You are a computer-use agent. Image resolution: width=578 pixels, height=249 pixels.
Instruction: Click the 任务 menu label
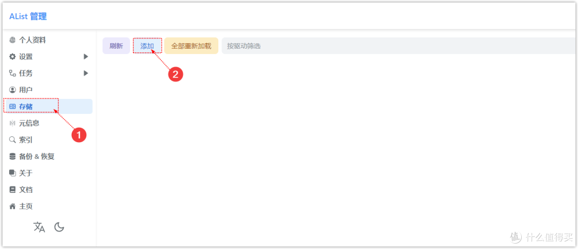click(26, 73)
